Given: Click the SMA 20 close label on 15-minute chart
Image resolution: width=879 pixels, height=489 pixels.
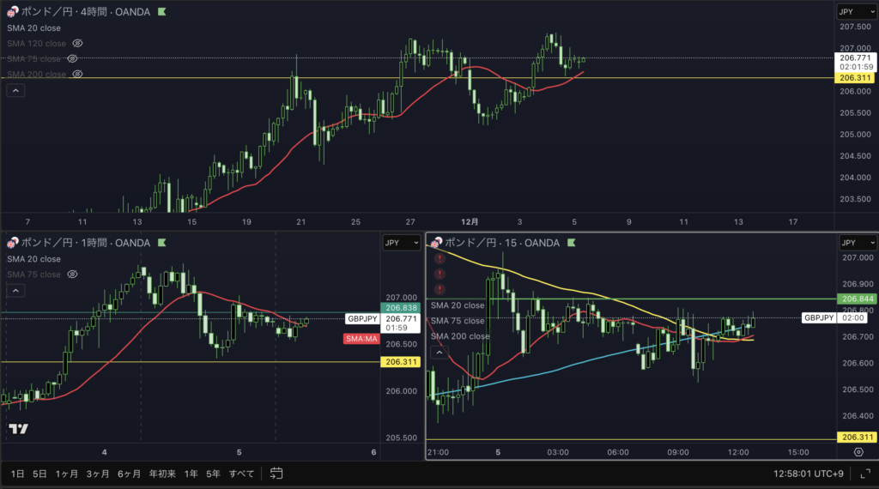Looking at the screenshot, I should (458, 305).
